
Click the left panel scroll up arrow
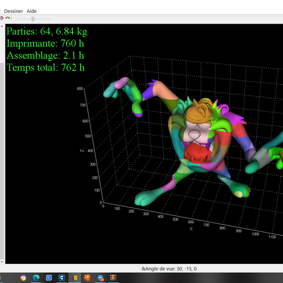pyautogui.click(x=2, y=26)
